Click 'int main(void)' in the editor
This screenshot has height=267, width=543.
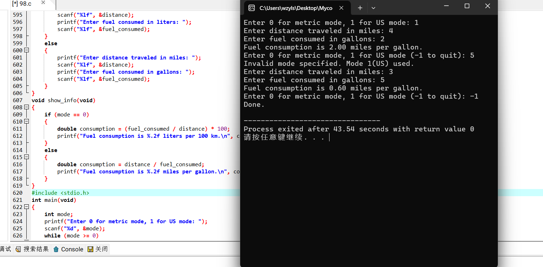click(x=54, y=200)
